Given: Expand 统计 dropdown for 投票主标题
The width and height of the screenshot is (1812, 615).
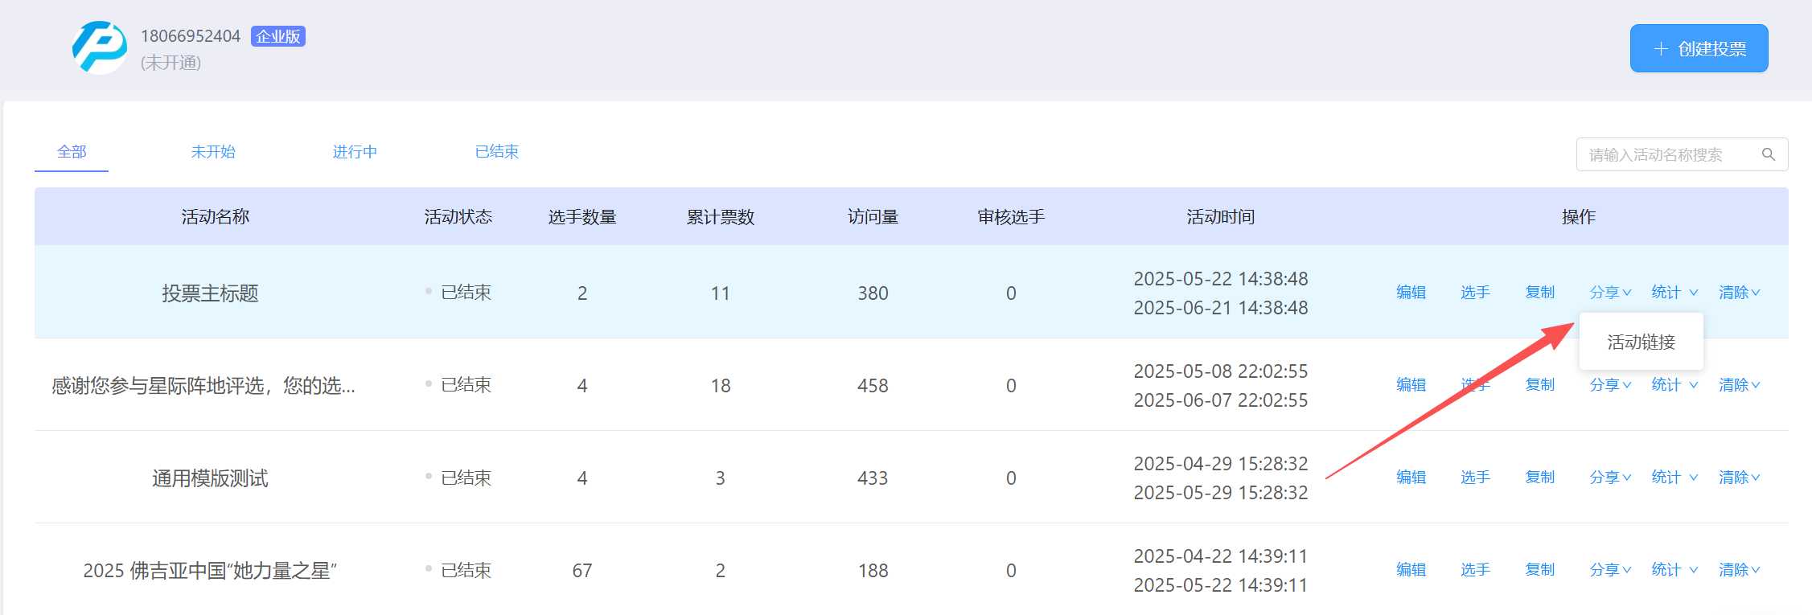Looking at the screenshot, I should pos(1674,293).
